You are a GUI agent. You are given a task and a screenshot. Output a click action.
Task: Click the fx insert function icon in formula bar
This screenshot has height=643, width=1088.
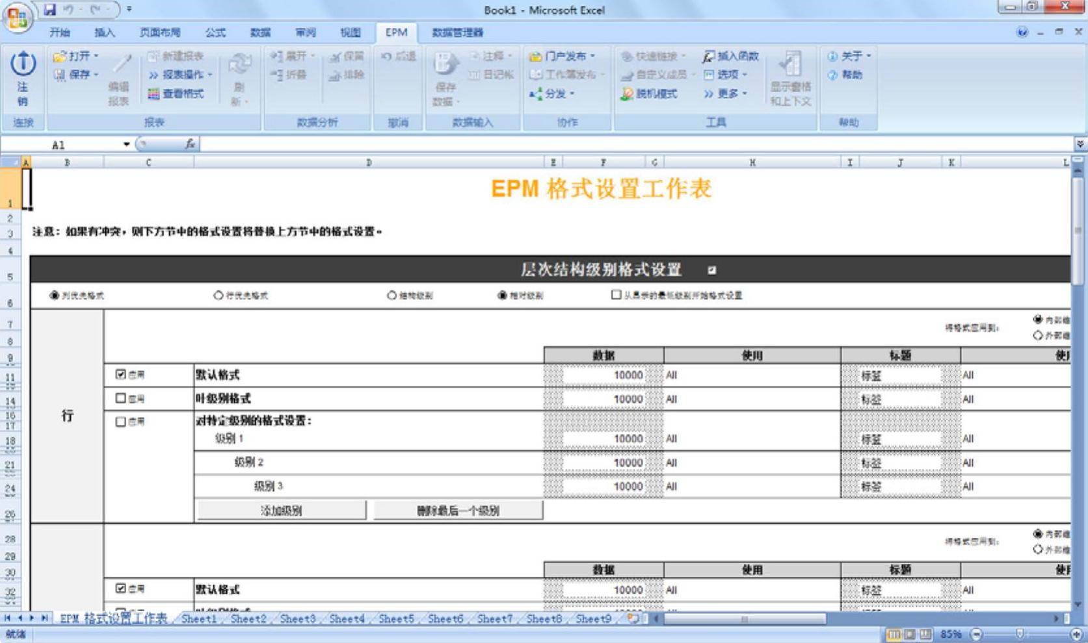190,144
